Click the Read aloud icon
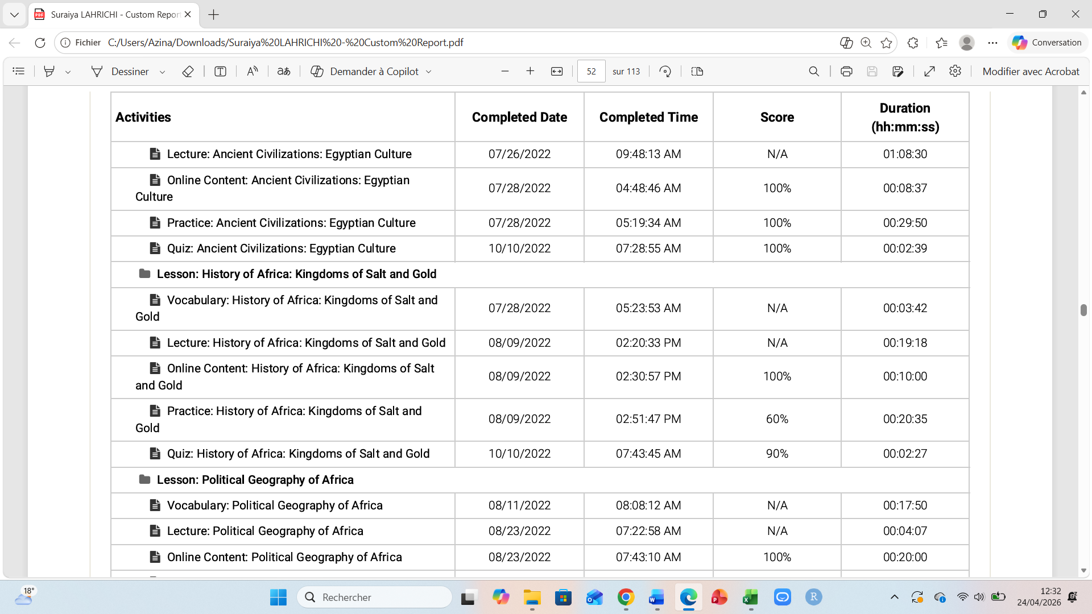This screenshot has height=614, width=1092. click(x=253, y=71)
